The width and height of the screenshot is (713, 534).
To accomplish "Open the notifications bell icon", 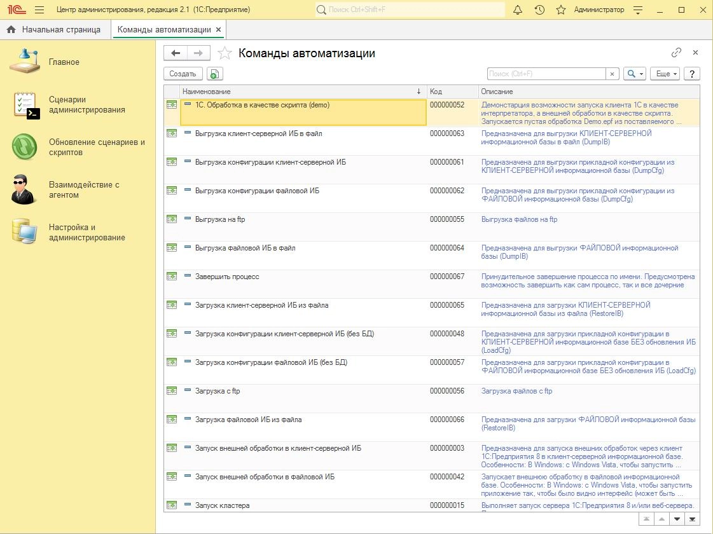I will click(518, 10).
